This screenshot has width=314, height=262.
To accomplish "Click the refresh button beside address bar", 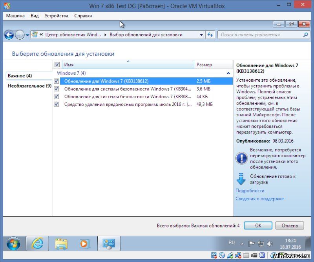I will 210,35.
